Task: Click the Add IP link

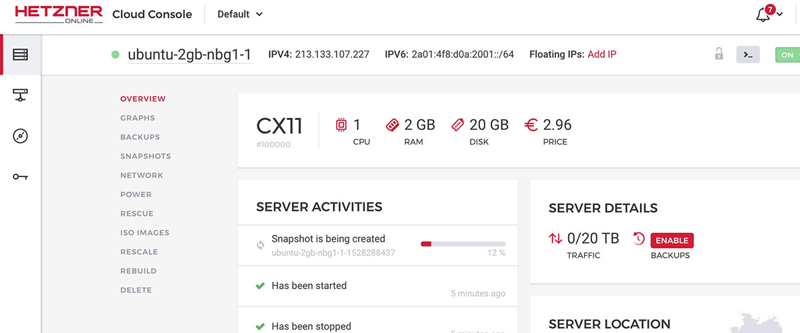Action: (x=602, y=54)
